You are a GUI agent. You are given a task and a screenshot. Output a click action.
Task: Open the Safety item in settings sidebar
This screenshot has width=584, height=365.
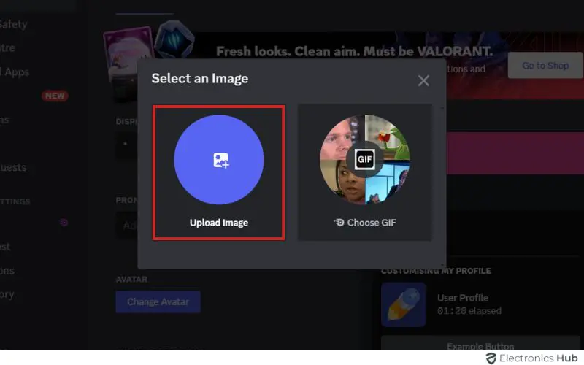(x=13, y=24)
